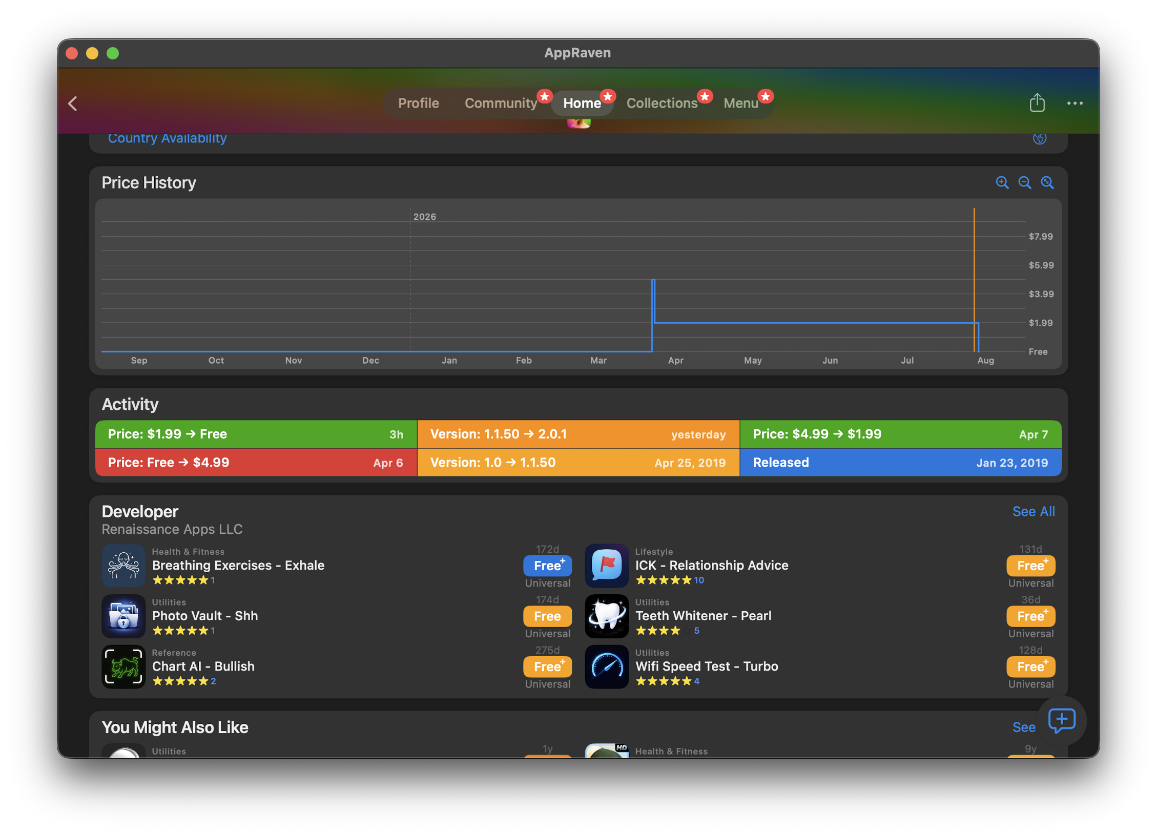Screen dimensions: 1157x834
Task: Zoom in on the price history chart
Action: coord(1002,183)
